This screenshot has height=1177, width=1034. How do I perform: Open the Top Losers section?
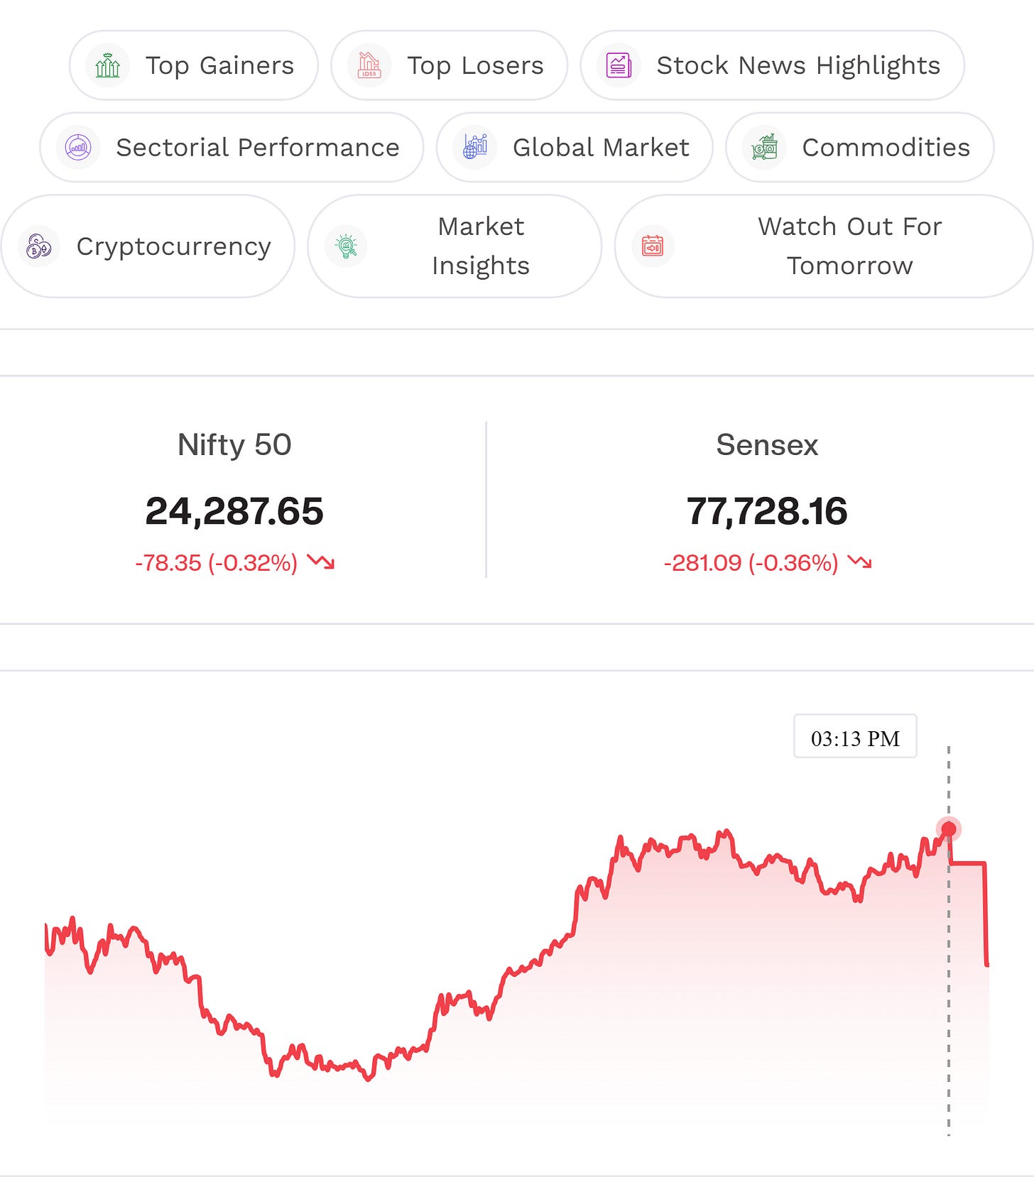click(x=450, y=65)
